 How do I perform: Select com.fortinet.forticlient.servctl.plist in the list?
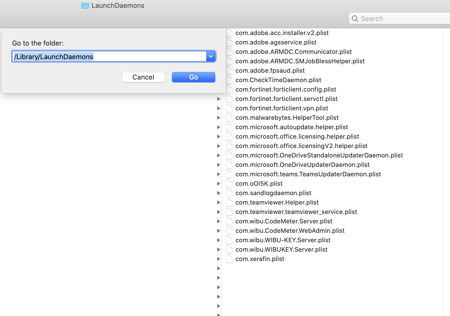point(286,99)
